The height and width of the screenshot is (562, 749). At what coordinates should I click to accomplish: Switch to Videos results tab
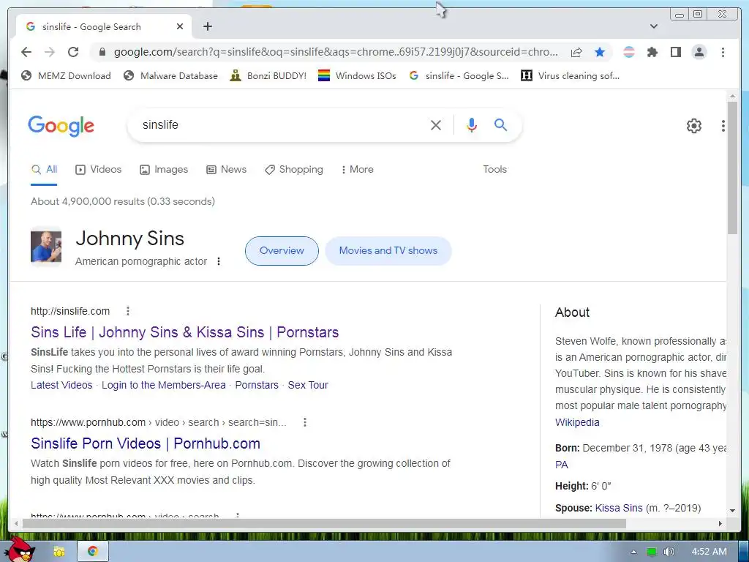click(99, 170)
